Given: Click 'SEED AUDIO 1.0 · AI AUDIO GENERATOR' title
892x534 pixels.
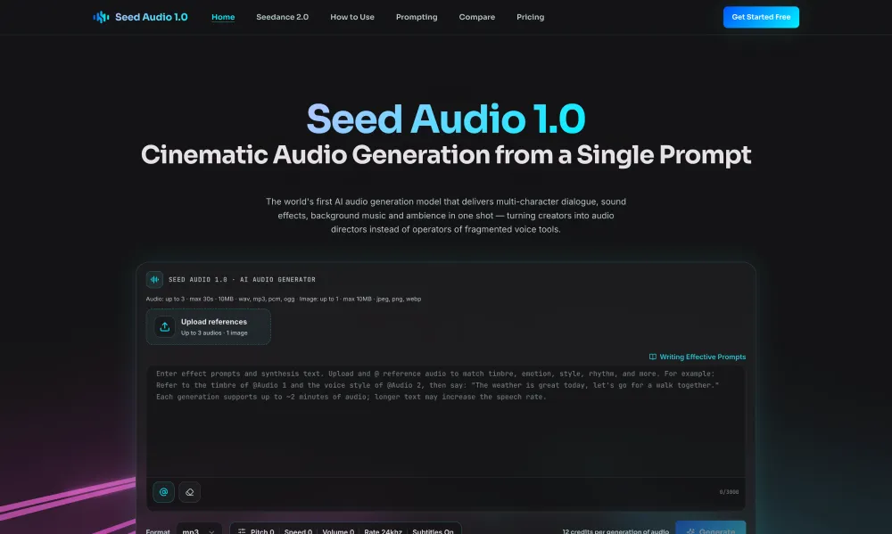Looking at the screenshot, I should click(242, 279).
